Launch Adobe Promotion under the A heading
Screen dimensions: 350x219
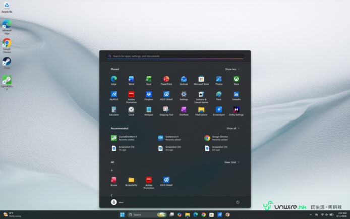(x=149, y=183)
